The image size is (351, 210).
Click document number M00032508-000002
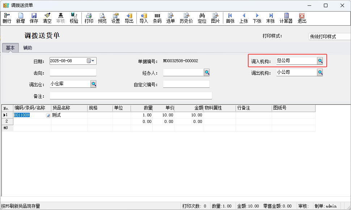pyautogui.click(x=181, y=61)
